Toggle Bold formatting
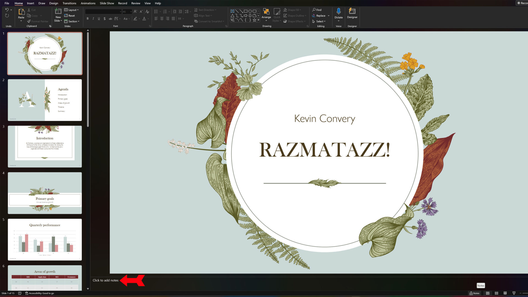Viewport: 528px width, 297px height. click(x=87, y=19)
